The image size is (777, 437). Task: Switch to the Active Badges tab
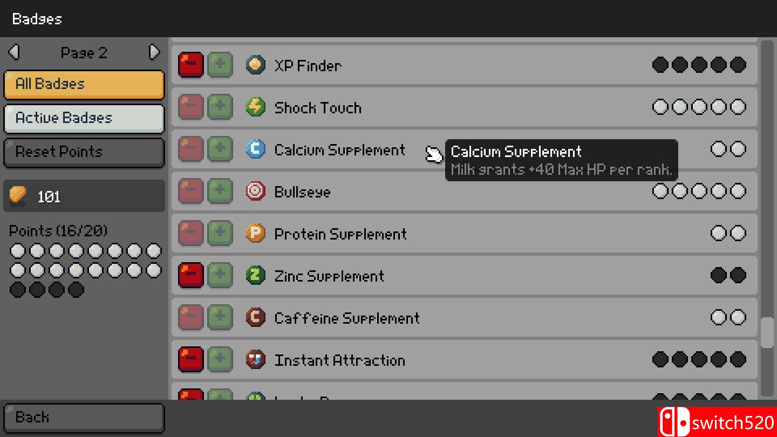coord(84,119)
